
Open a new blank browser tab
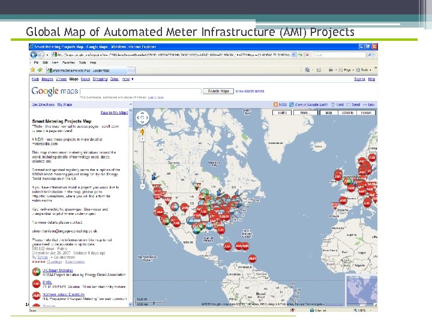click(x=131, y=71)
